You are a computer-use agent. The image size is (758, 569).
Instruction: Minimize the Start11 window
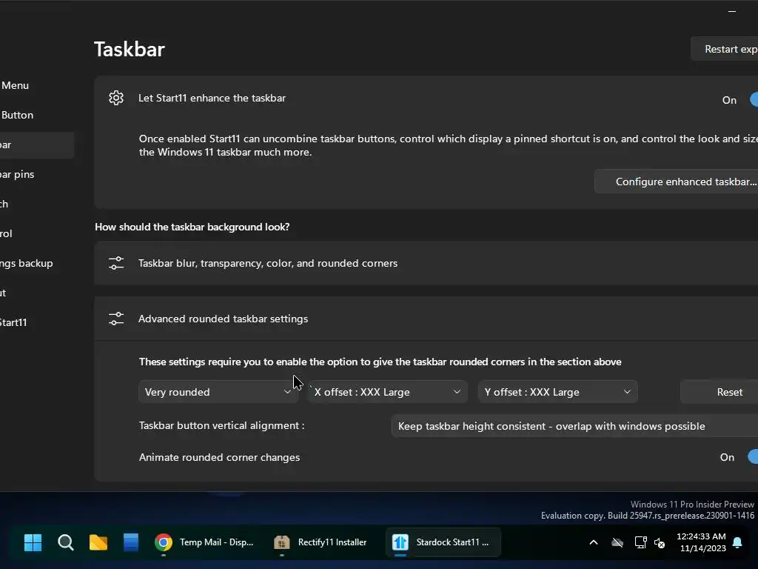pos(732,10)
